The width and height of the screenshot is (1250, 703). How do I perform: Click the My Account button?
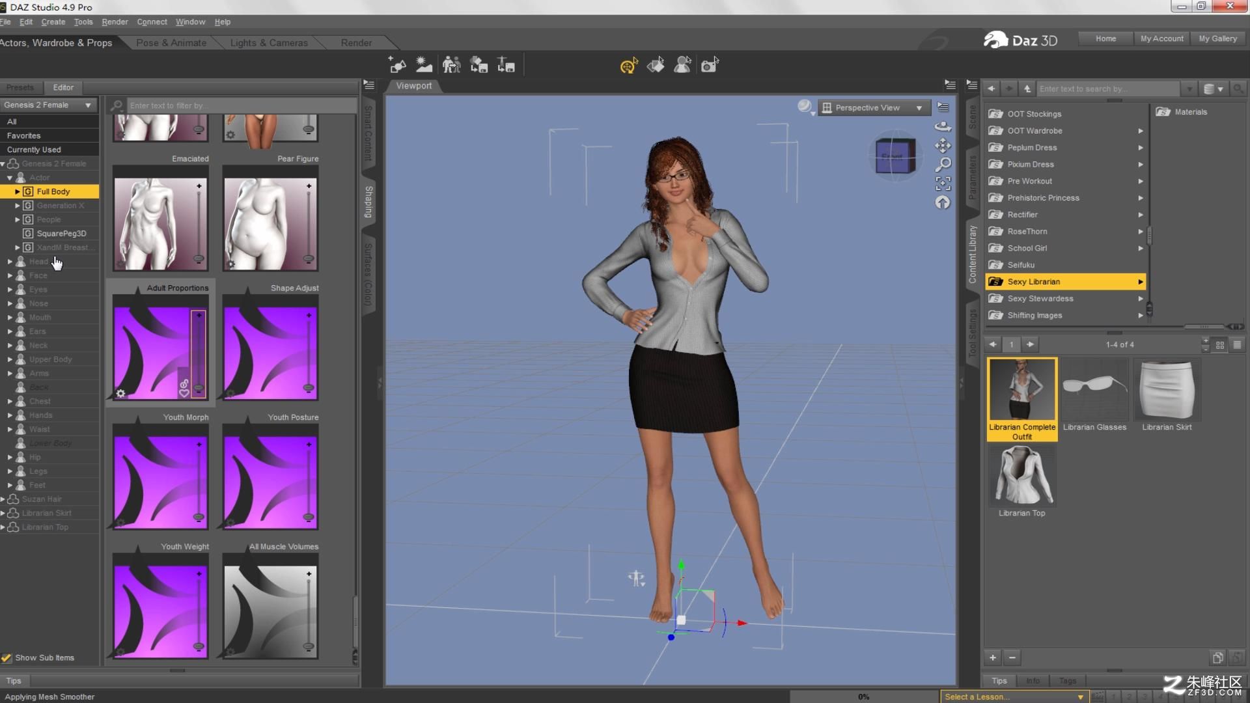click(x=1162, y=38)
